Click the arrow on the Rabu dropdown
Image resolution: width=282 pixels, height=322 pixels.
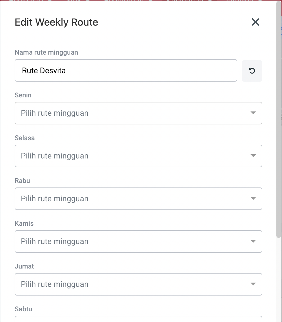[253, 199]
